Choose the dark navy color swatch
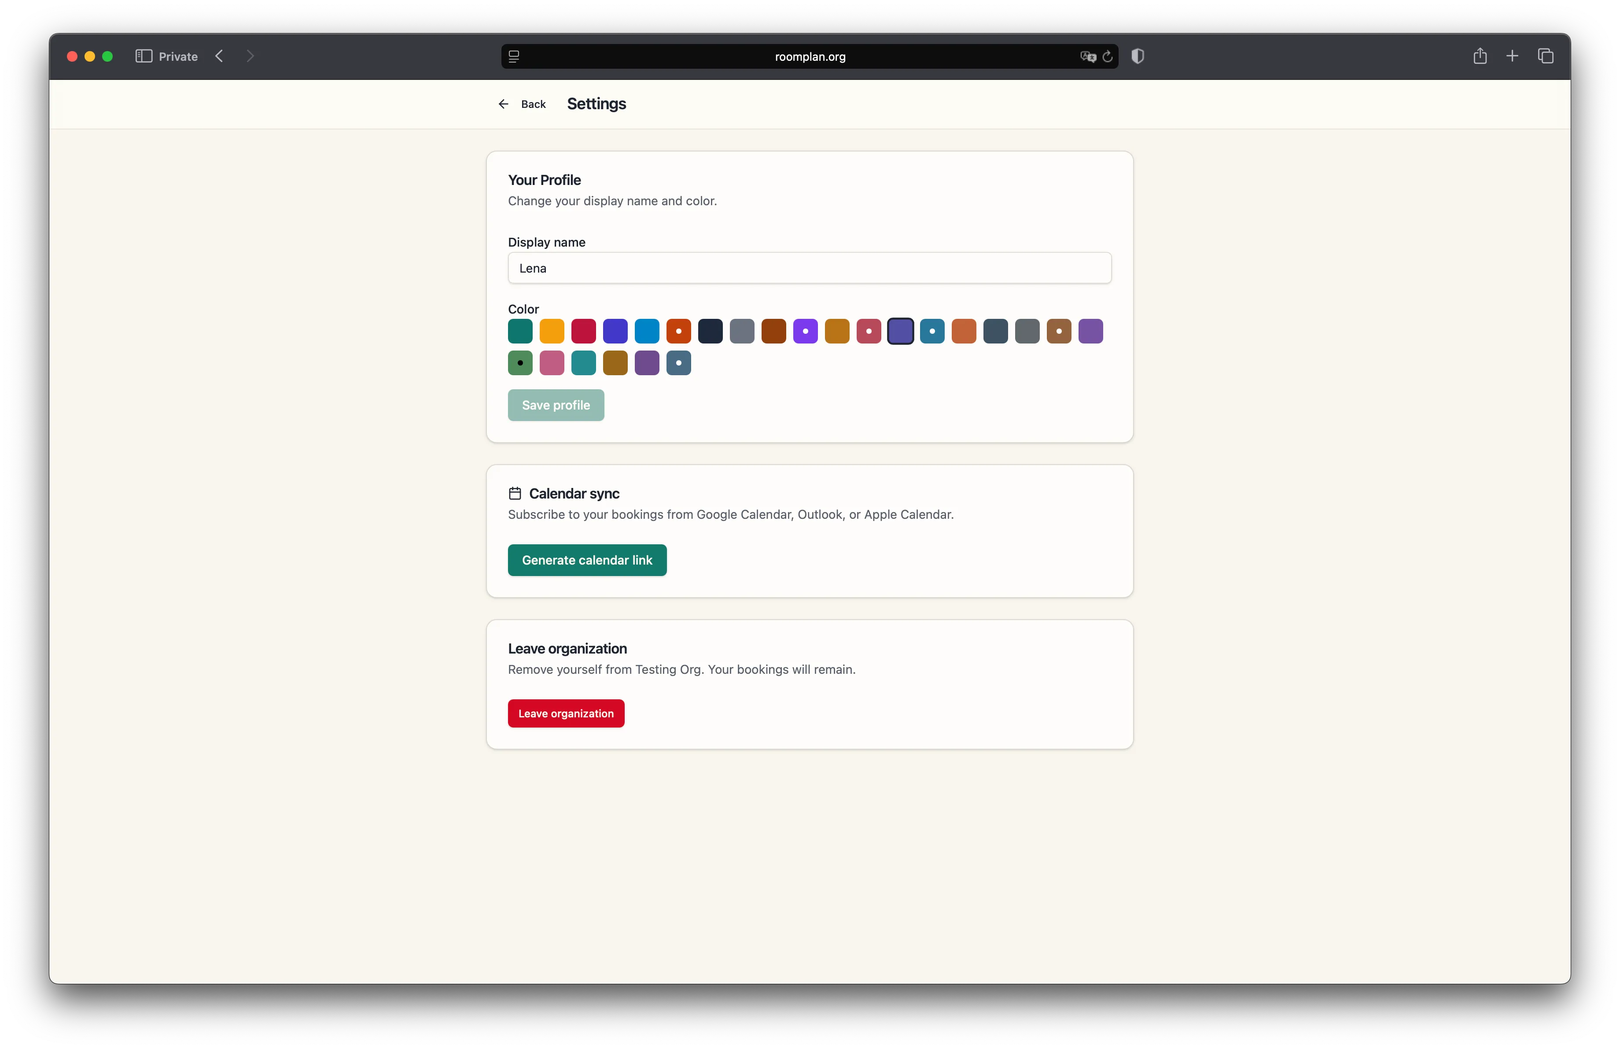The image size is (1620, 1049). point(711,332)
